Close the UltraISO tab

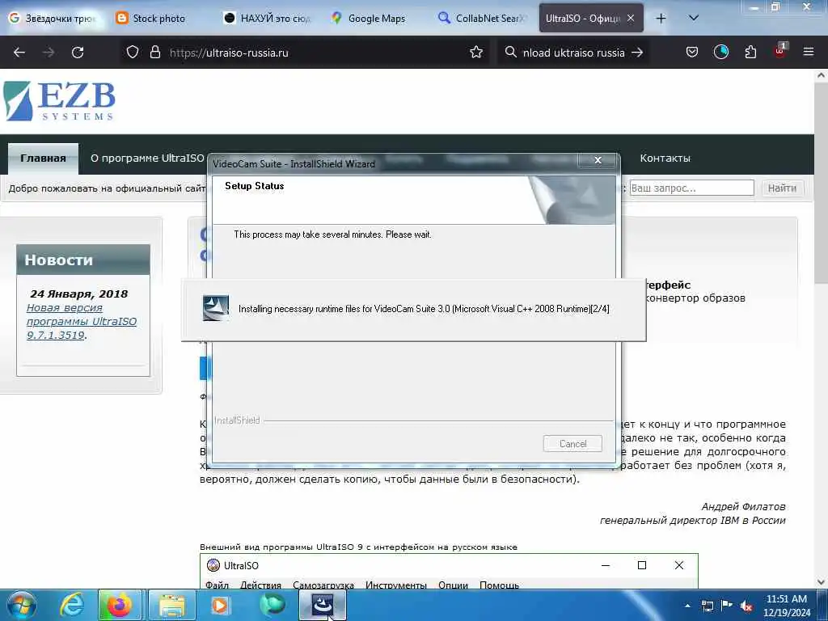tap(631, 18)
